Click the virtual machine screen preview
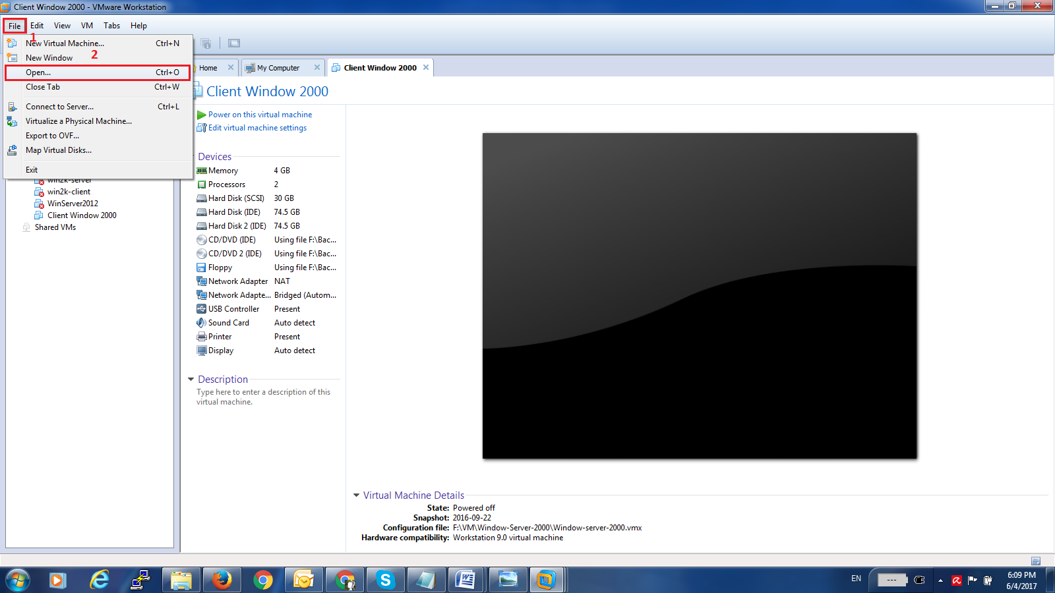The height and width of the screenshot is (593, 1055). pyautogui.click(x=699, y=296)
